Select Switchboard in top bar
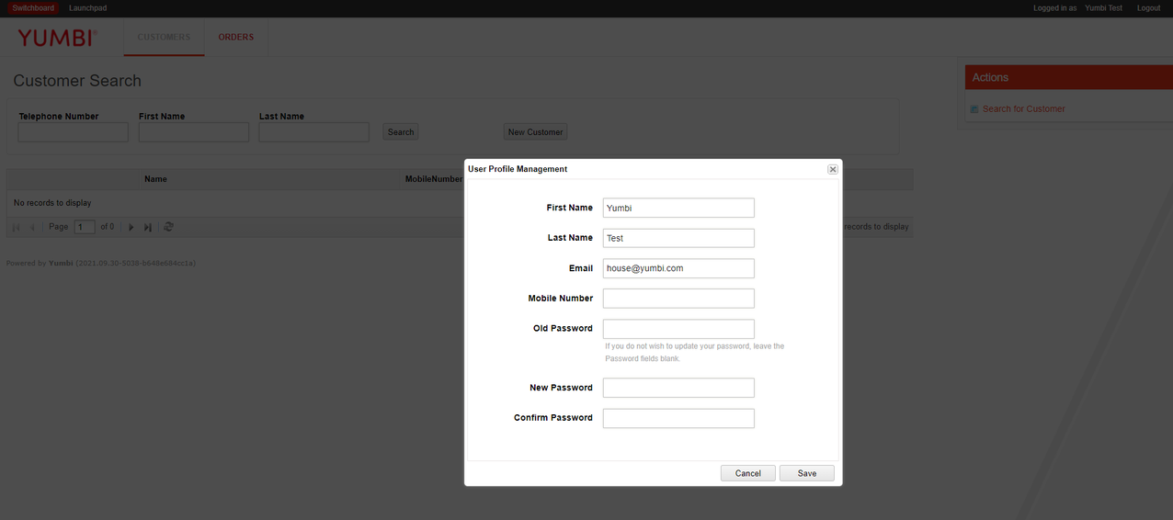Viewport: 1173px width, 520px height. pyautogui.click(x=33, y=8)
